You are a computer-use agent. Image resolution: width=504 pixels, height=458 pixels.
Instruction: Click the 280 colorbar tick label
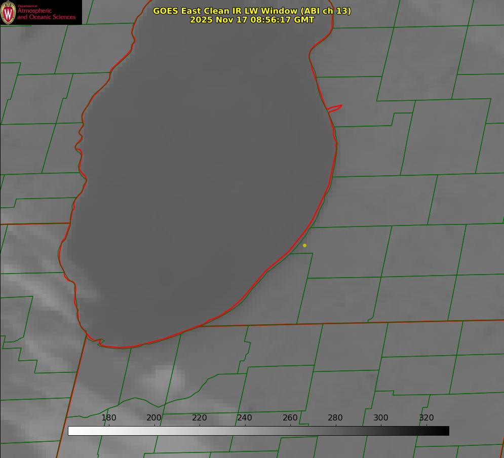[x=335, y=418]
